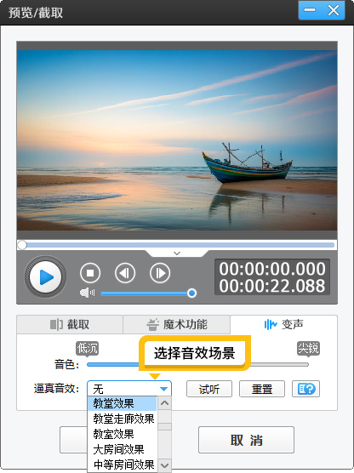Click the 取消 cancel button

point(246,440)
